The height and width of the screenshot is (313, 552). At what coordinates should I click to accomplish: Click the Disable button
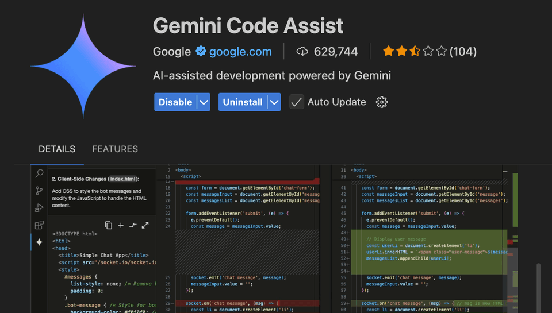point(175,102)
